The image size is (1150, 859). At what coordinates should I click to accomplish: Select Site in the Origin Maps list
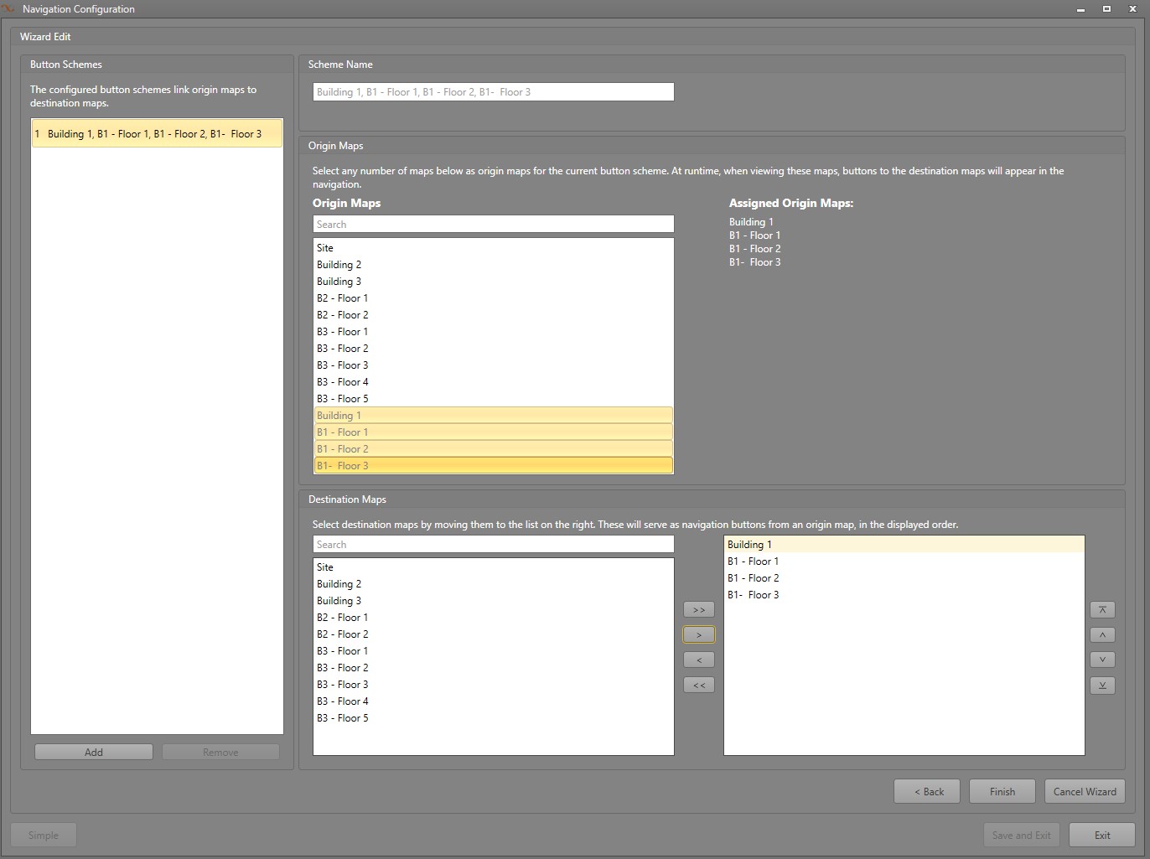point(325,248)
